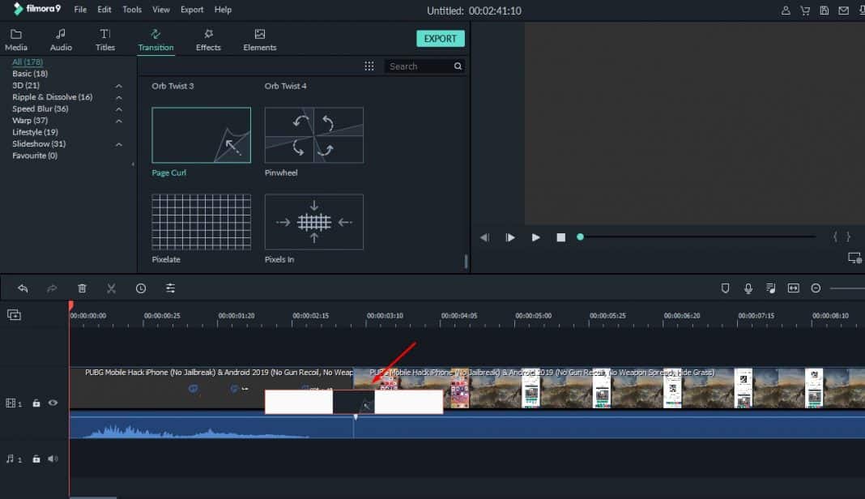Add a marker with the marker icon
865x499 pixels.
click(x=726, y=288)
